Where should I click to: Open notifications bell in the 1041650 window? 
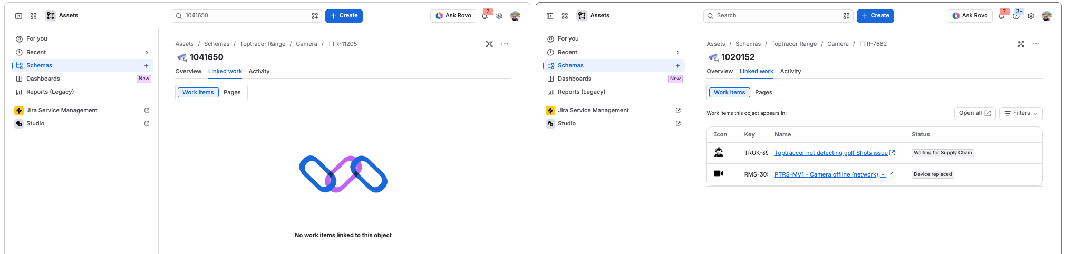click(485, 16)
